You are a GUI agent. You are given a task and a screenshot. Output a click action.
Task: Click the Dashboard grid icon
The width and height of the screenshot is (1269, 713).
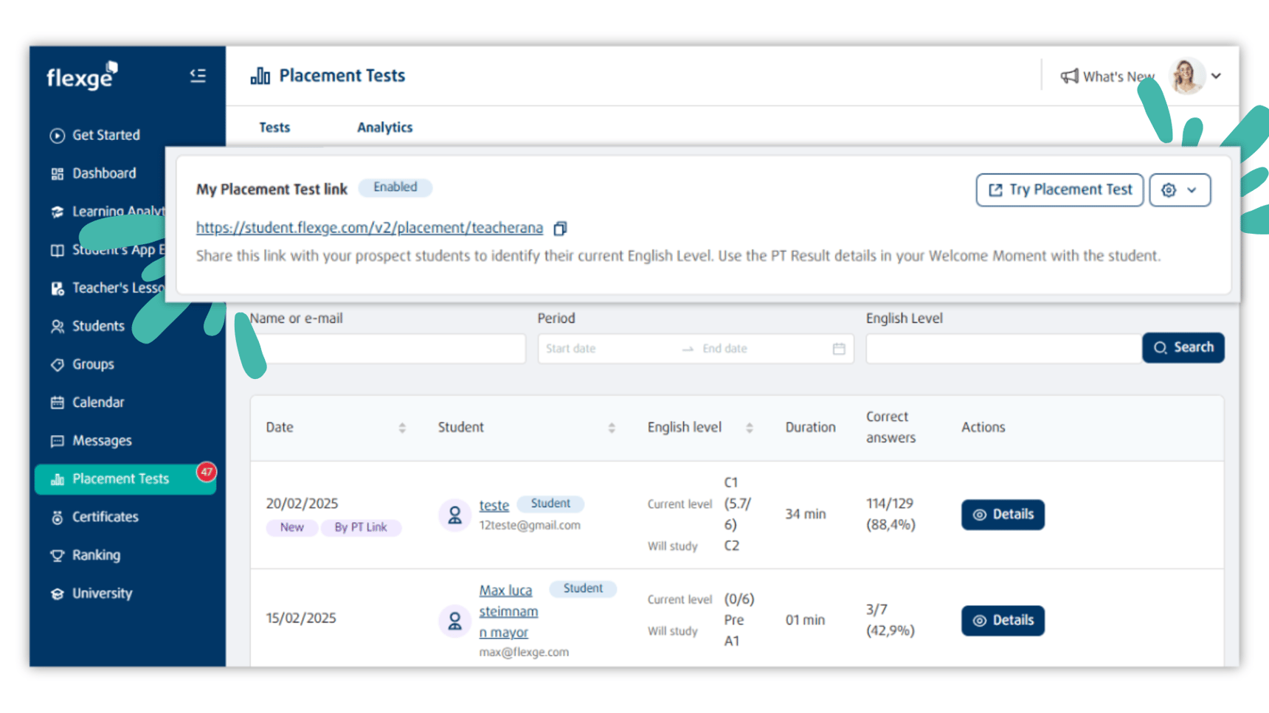(x=57, y=174)
